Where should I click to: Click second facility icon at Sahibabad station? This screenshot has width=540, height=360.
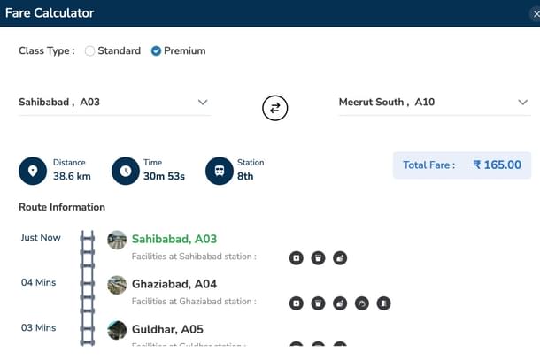318,258
